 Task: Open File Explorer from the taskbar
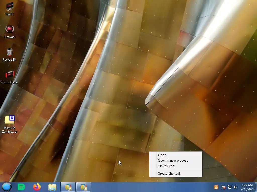(x=52, y=187)
